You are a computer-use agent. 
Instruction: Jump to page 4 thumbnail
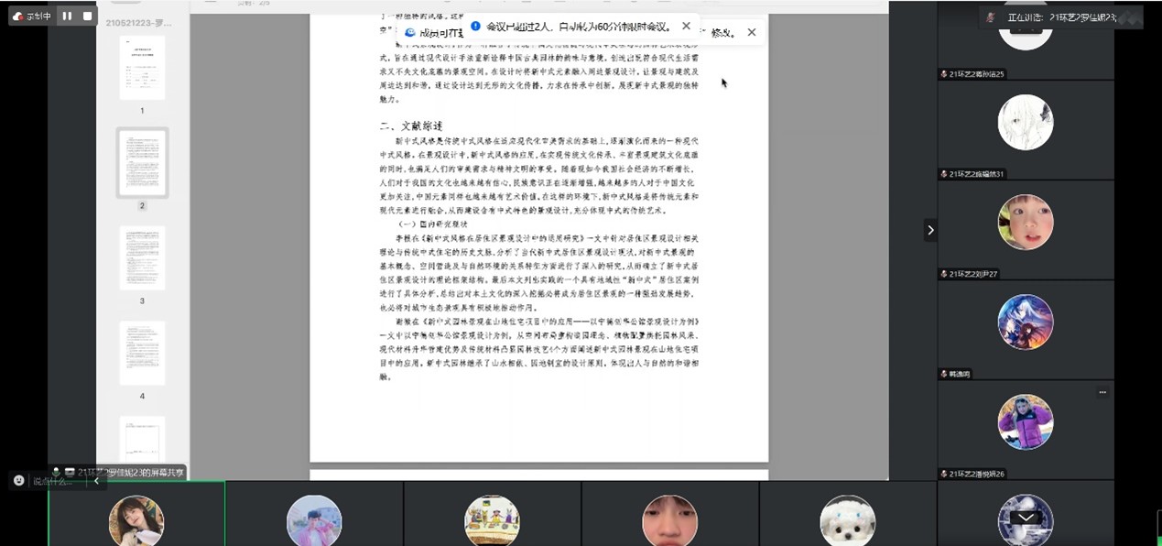click(142, 353)
